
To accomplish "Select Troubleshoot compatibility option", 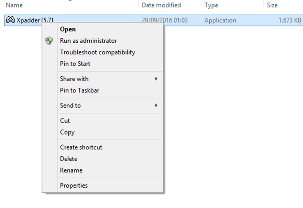I will point(97,52).
